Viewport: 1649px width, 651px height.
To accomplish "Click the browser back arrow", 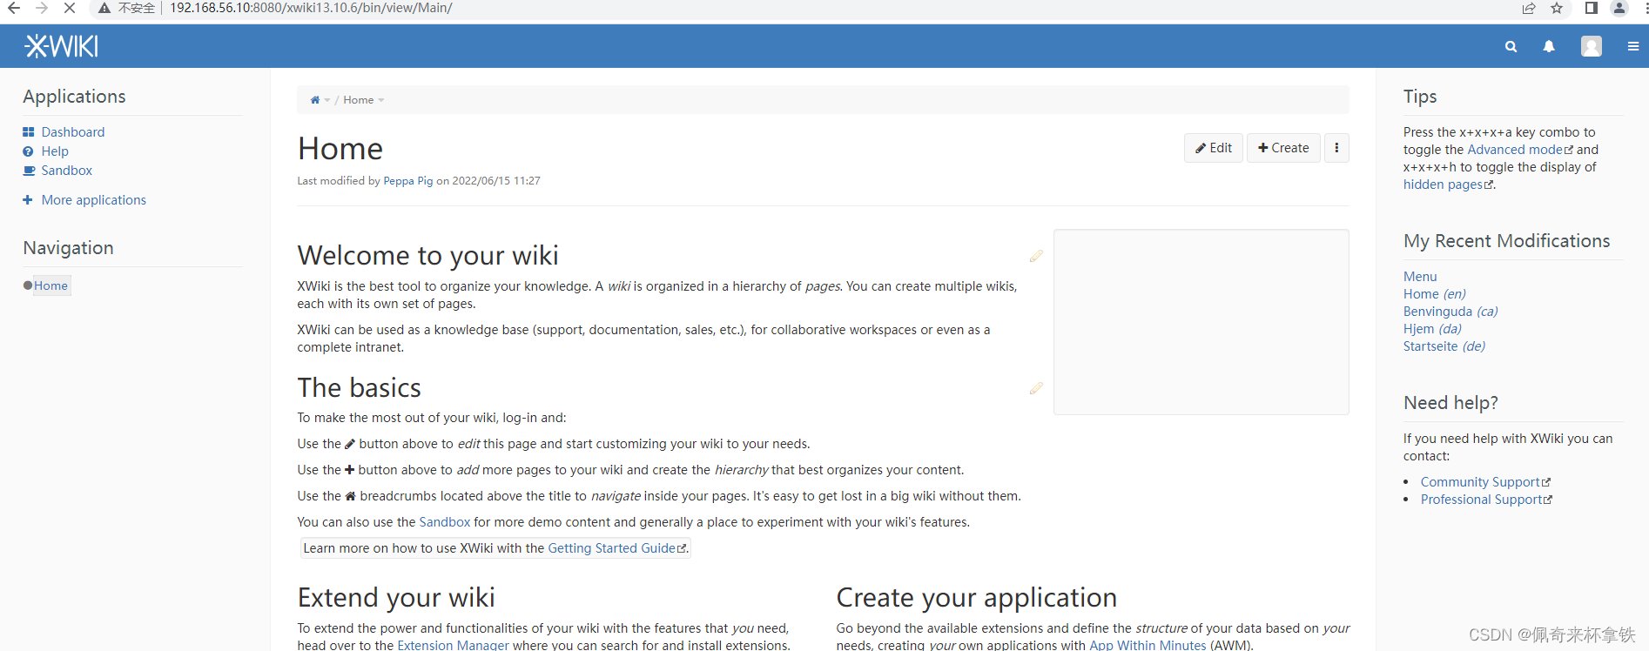I will click(14, 8).
